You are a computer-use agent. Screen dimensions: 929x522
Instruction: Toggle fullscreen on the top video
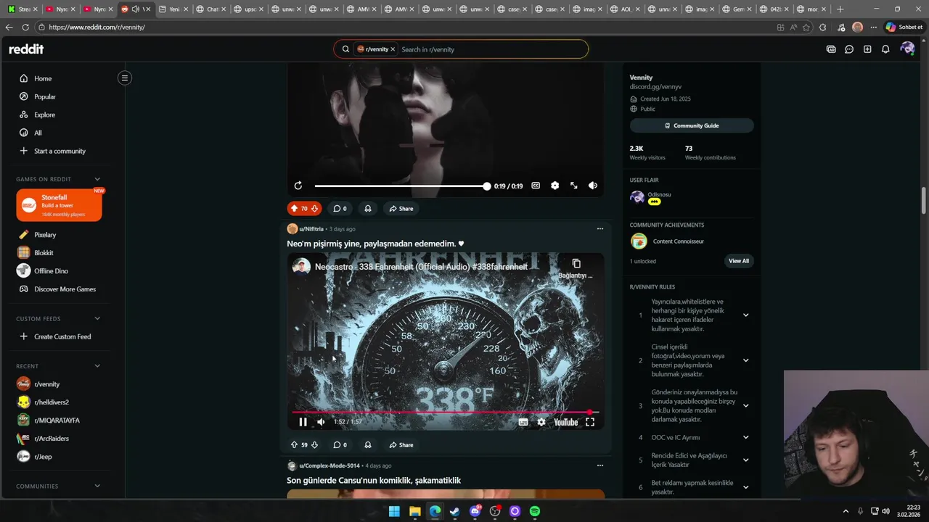click(x=574, y=186)
